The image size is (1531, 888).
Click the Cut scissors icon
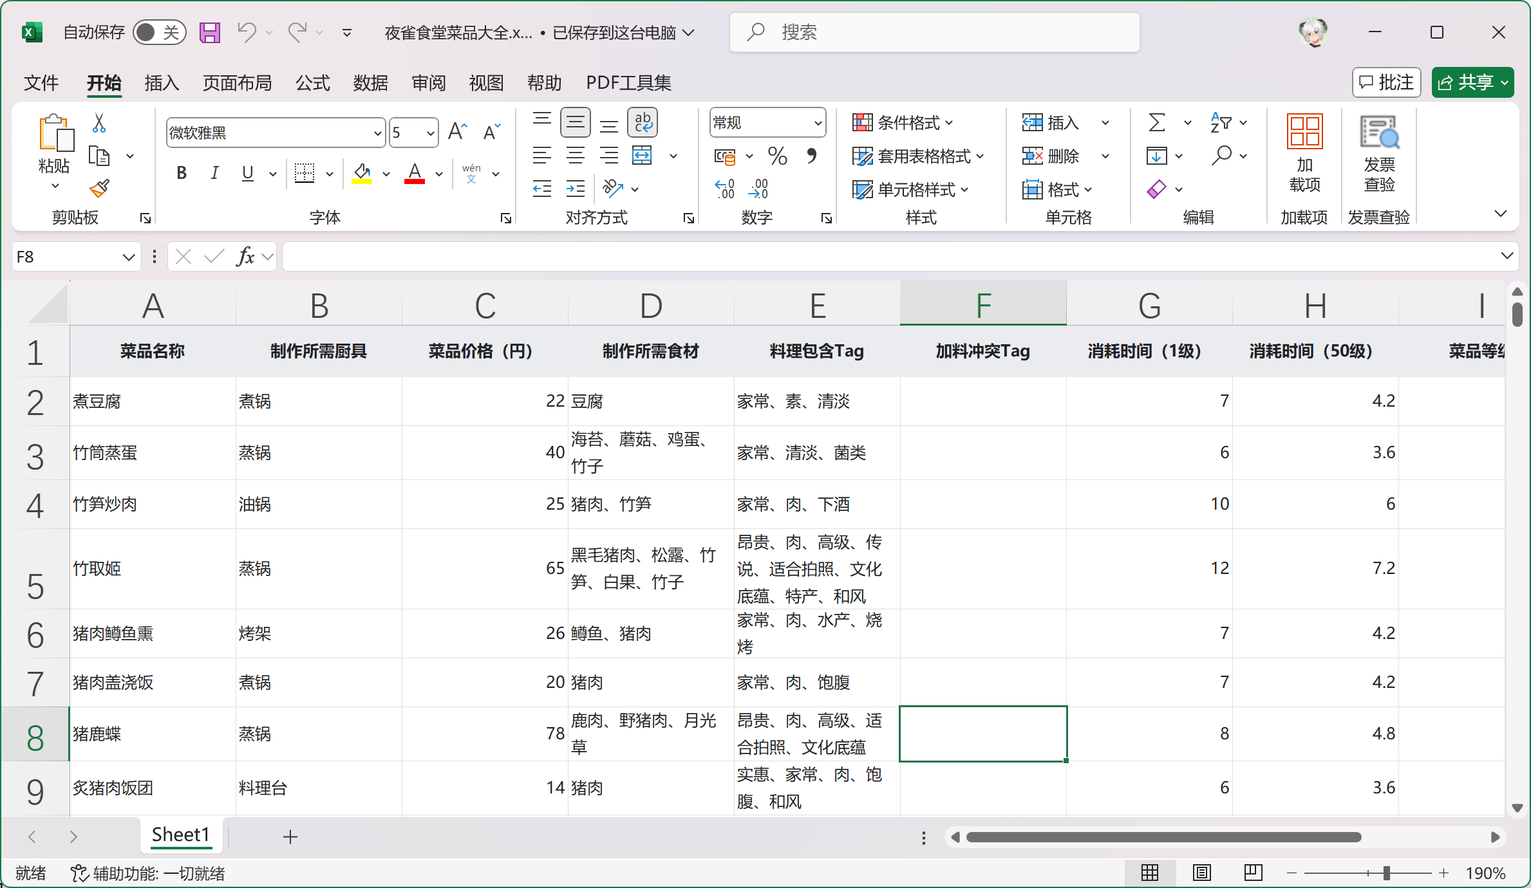pyautogui.click(x=99, y=123)
